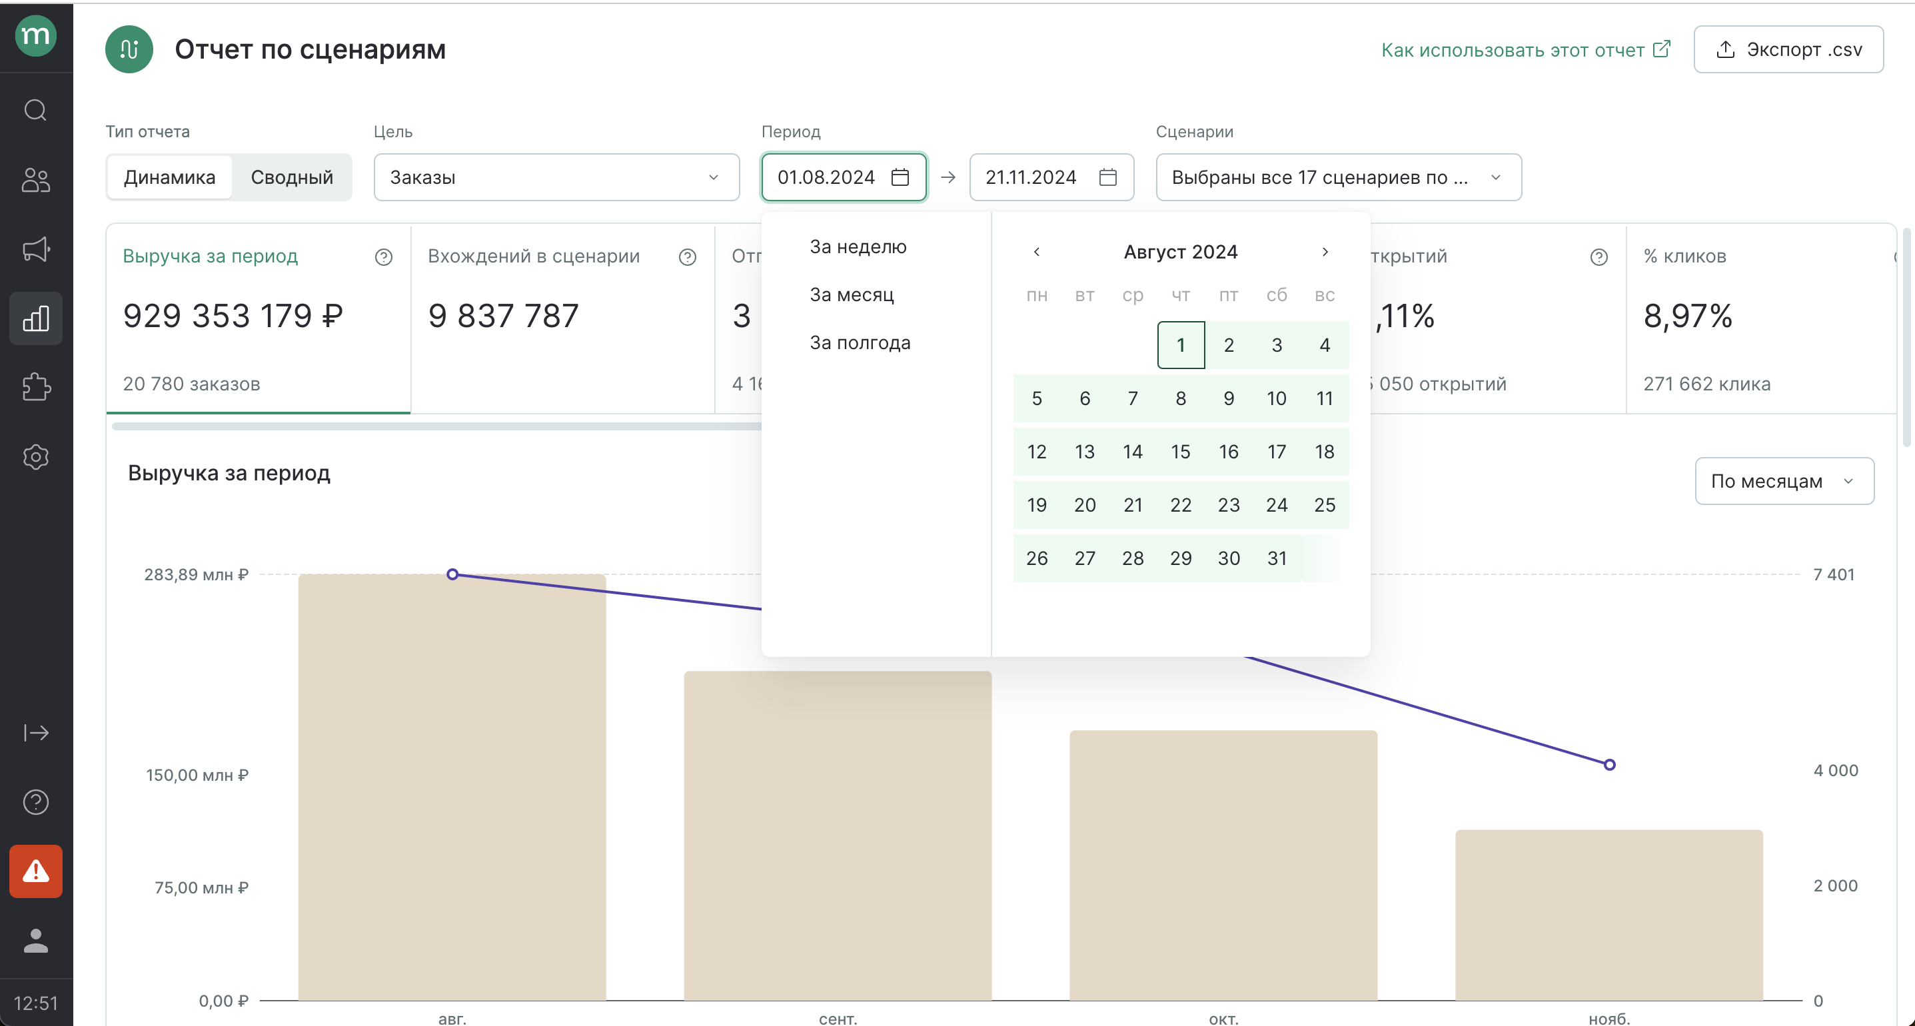This screenshot has width=1915, height=1026.
Task: Click the нояб. revenue bar in chart
Action: (x=1608, y=915)
